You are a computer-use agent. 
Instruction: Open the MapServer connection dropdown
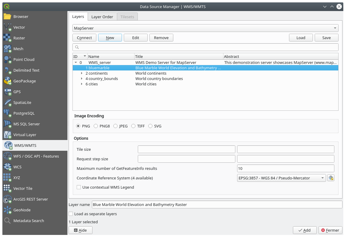click(x=205, y=28)
